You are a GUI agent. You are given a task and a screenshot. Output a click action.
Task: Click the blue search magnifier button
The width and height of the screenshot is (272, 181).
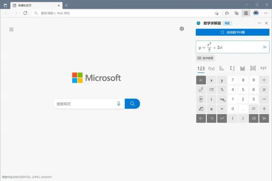(x=132, y=104)
